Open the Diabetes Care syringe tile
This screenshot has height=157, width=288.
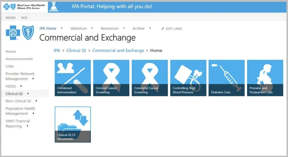click(226, 78)
